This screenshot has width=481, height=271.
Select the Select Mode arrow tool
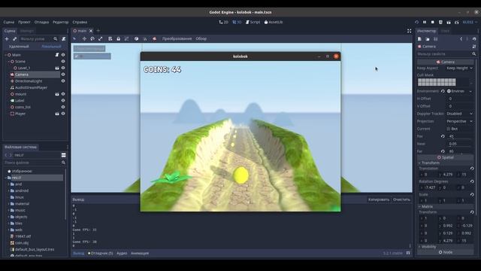coord(74,38)
